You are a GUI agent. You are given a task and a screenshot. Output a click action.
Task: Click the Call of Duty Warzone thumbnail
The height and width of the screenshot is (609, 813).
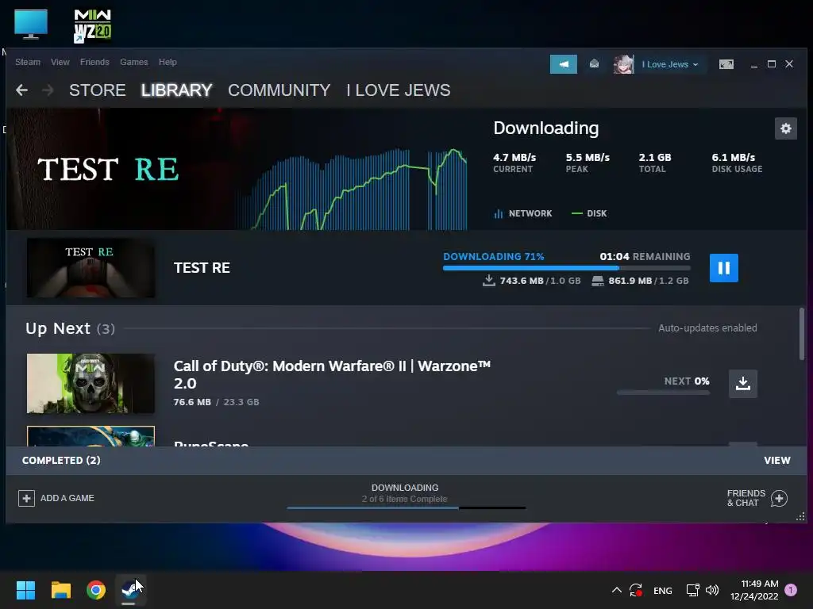point(91,383)
